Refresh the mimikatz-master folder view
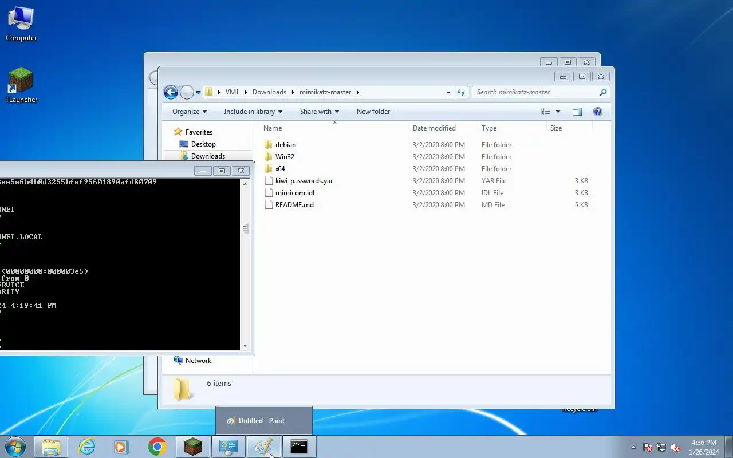 pos(461,92)
